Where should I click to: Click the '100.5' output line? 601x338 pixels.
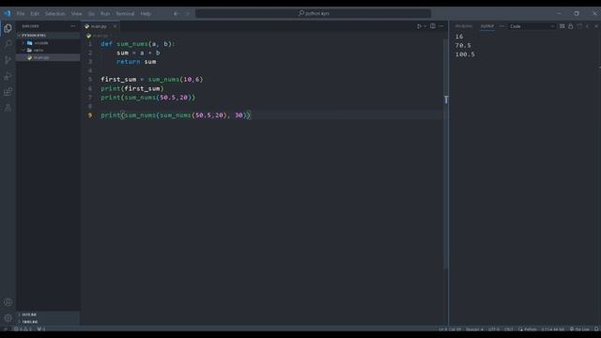point(465,54)
